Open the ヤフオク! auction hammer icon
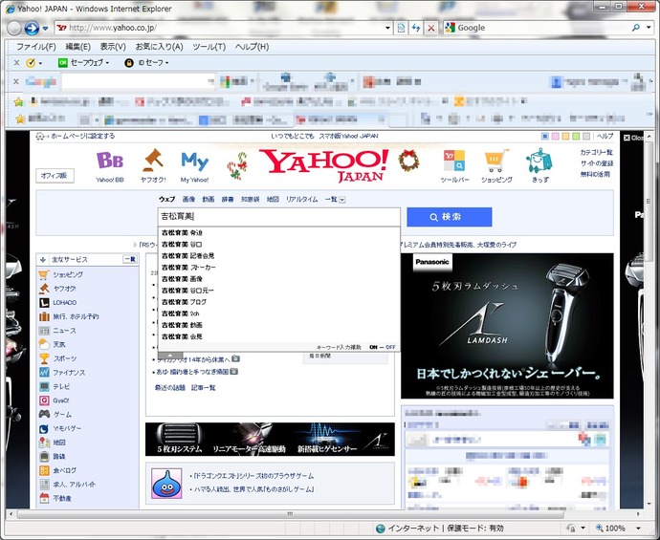660x540 pixels. coord(153,161)
